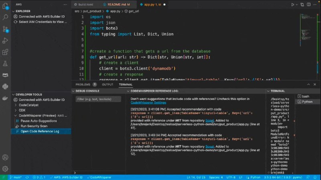
Task: Open the Run and Debug view
Action: click(6, 40)
